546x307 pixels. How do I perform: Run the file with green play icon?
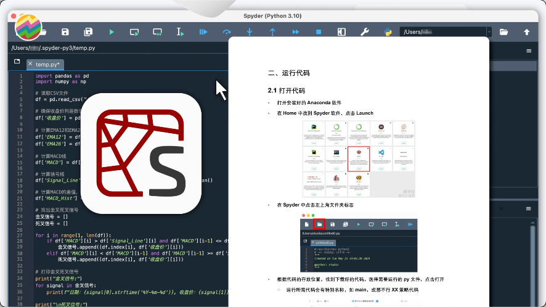point(112,31)
